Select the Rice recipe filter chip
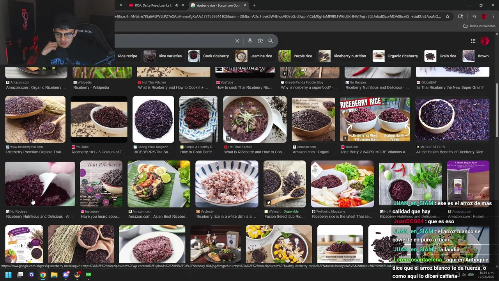Image resolution: width=499 pixels, height=281 pixels. 127,56
